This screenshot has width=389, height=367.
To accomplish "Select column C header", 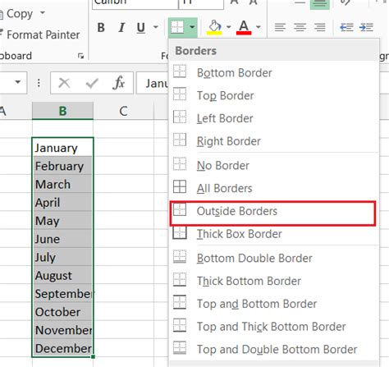I will coord(123,111).
